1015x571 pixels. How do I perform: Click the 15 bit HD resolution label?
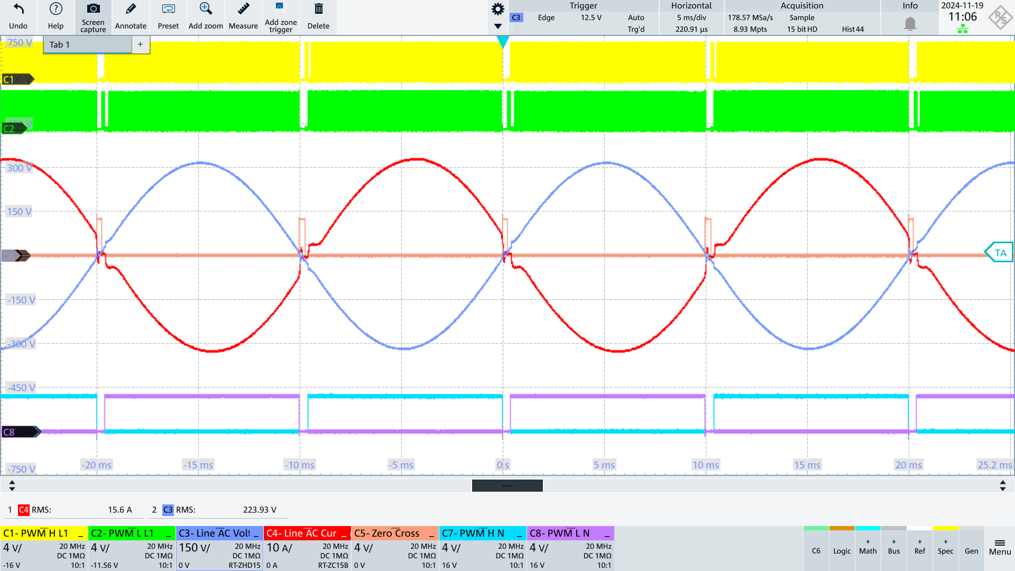pos(801,29)
